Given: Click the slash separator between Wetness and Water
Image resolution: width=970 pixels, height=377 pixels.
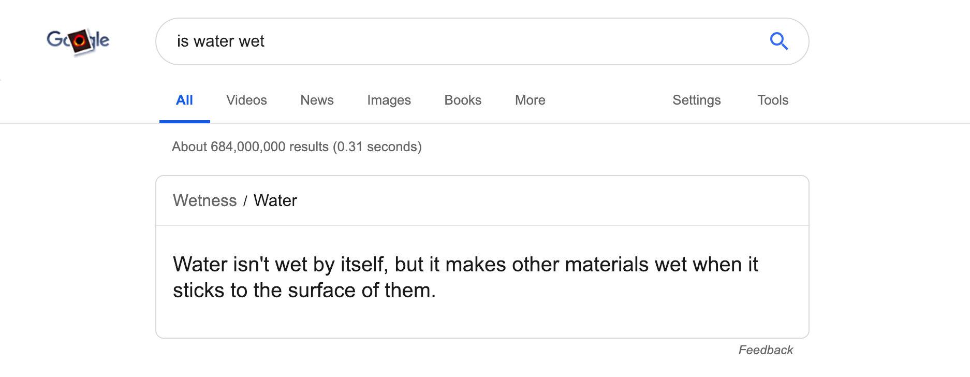Looking at the screenshot, I should [245, 201].
